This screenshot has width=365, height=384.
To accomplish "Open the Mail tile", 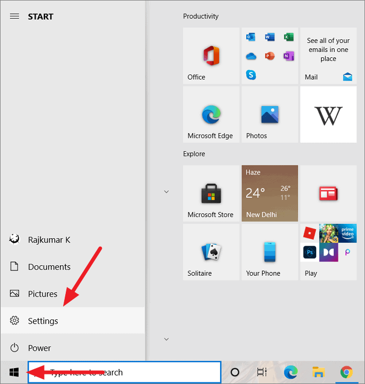I will [328, 56].
